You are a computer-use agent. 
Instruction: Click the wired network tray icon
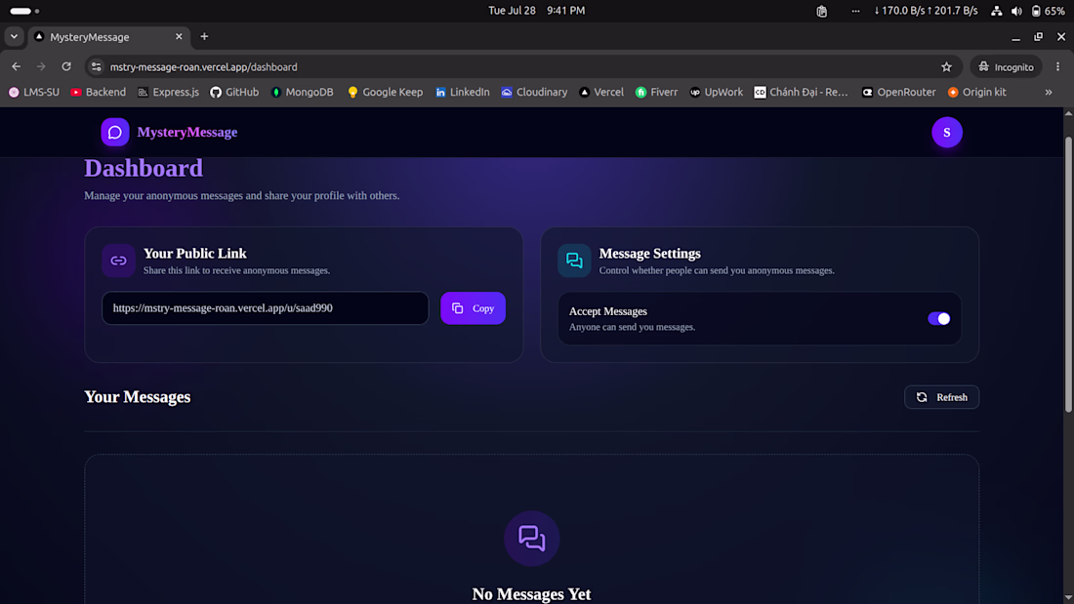point(997,11)
